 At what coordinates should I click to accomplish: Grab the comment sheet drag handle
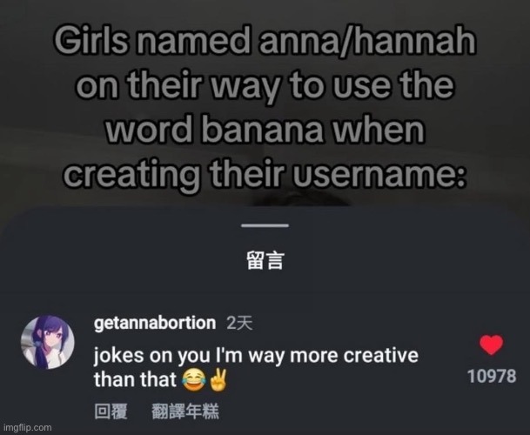pyautogui.click(x=265, y=225)
